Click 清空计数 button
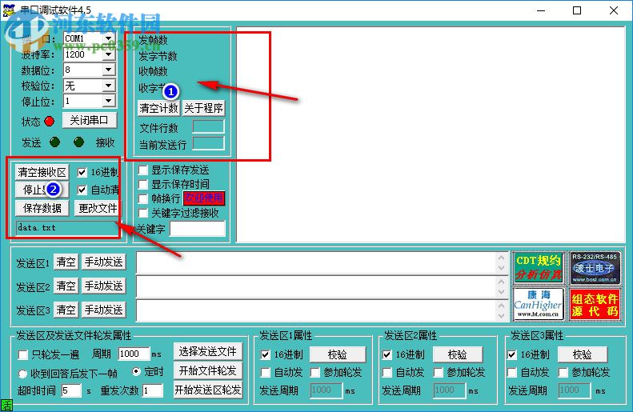 pos(158,108)
